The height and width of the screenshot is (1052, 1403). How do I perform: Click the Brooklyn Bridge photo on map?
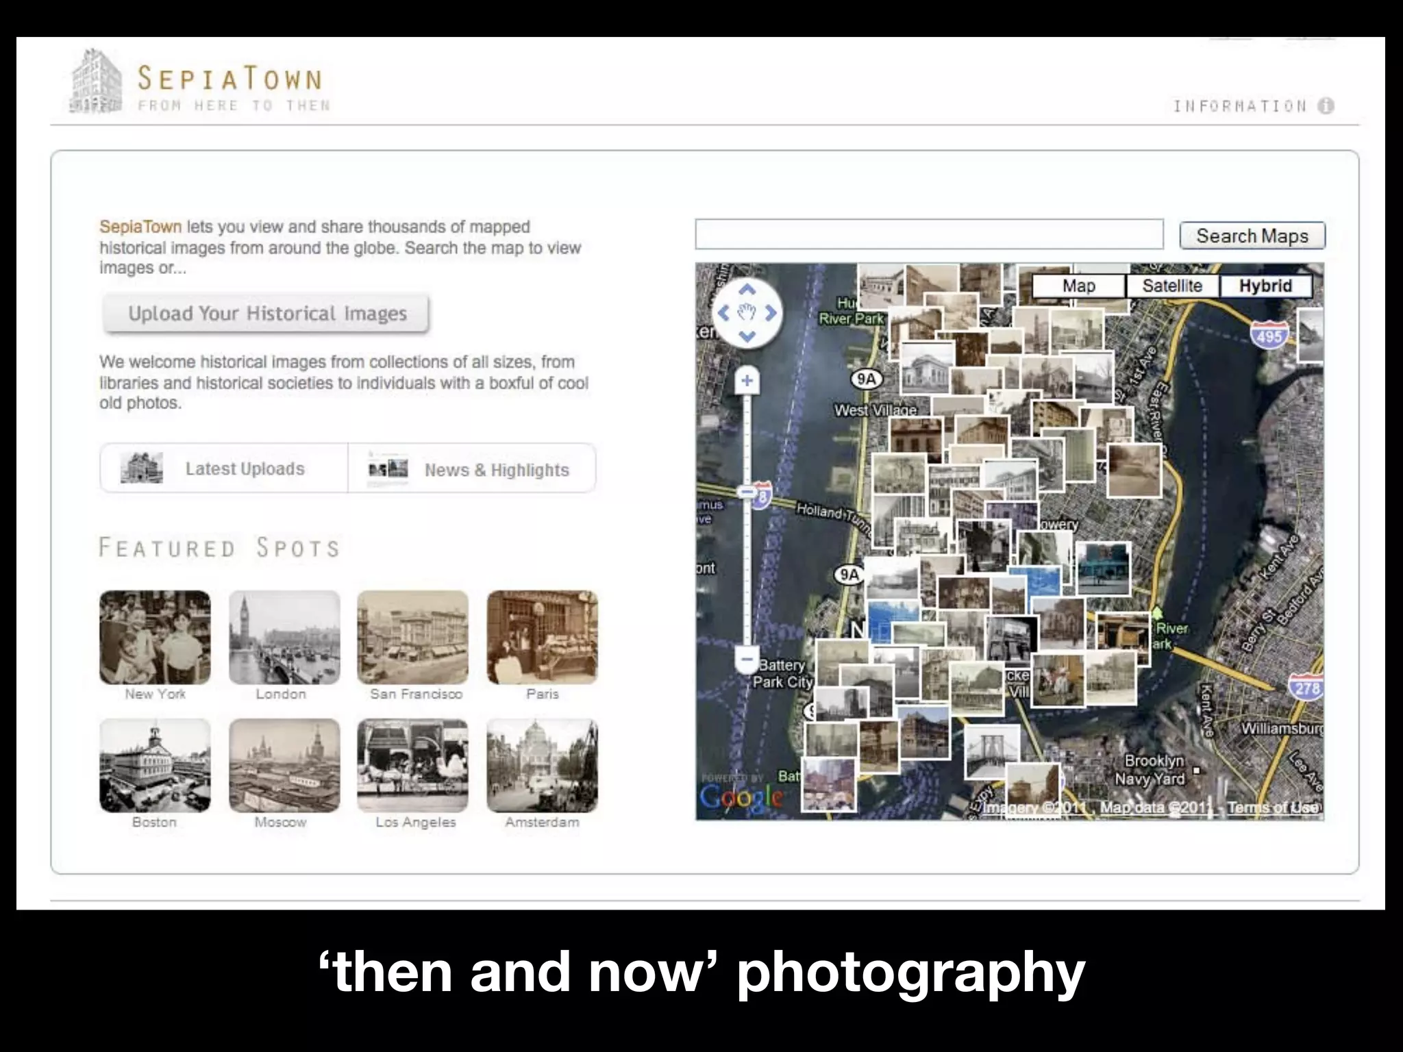[x=992, y=751]
